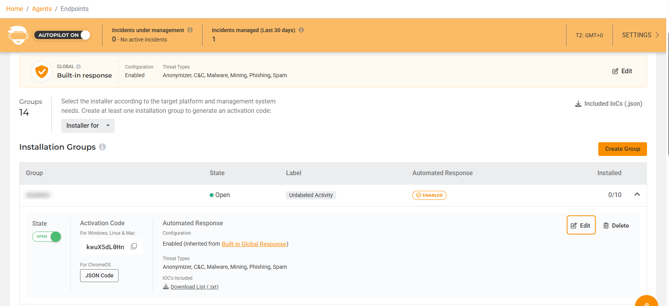Toggle the group state Open switch
This screenshot has height=306, width=669.
[47, 237]
